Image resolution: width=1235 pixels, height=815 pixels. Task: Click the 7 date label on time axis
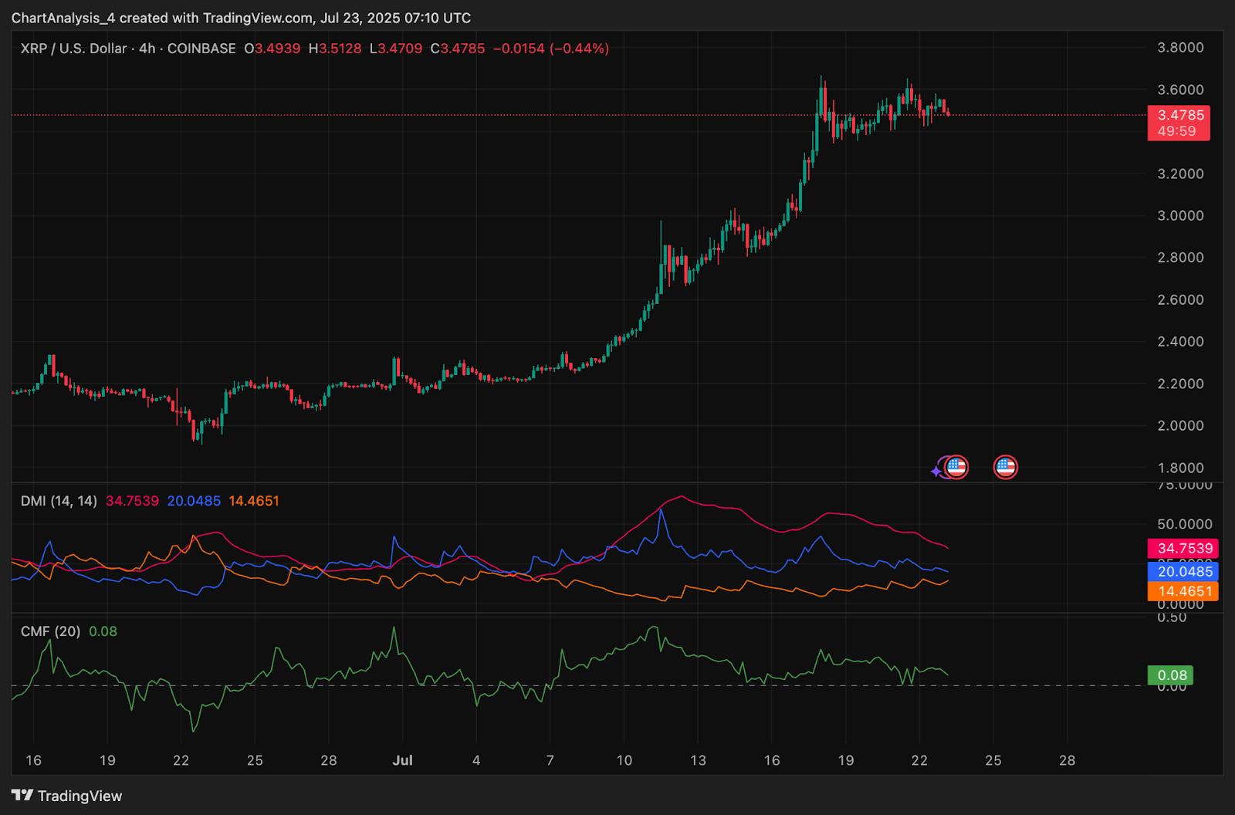tap(550, 761)
